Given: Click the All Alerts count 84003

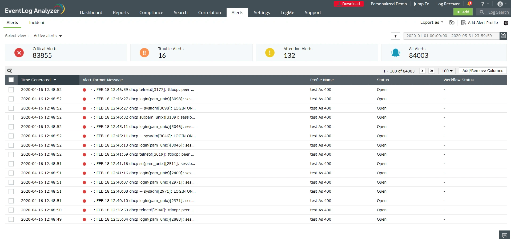Looking at the screenshot, I should 419,55.
